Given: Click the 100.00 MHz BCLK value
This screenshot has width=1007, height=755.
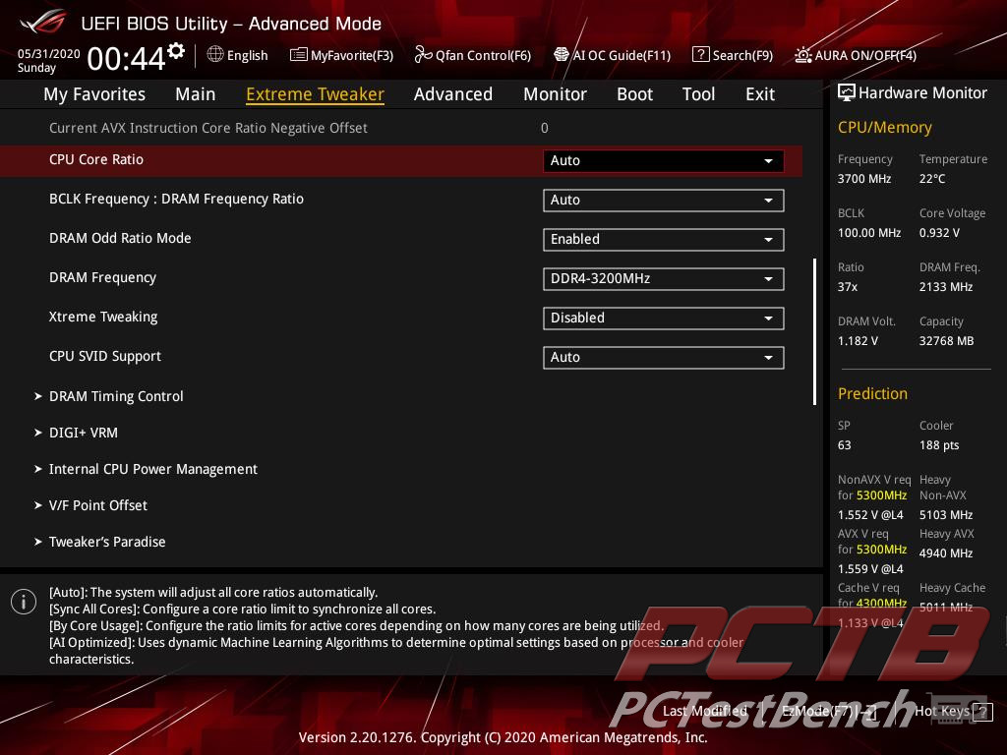Looking at the screenshot, I should (x=869, y=233).
